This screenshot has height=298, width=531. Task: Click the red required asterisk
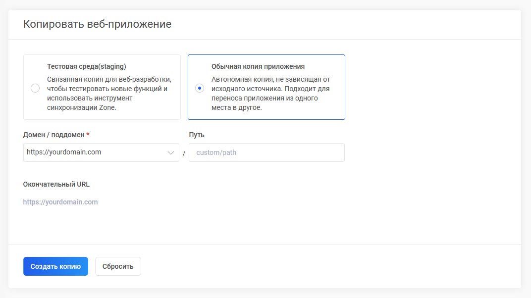(x=88, y=135)
